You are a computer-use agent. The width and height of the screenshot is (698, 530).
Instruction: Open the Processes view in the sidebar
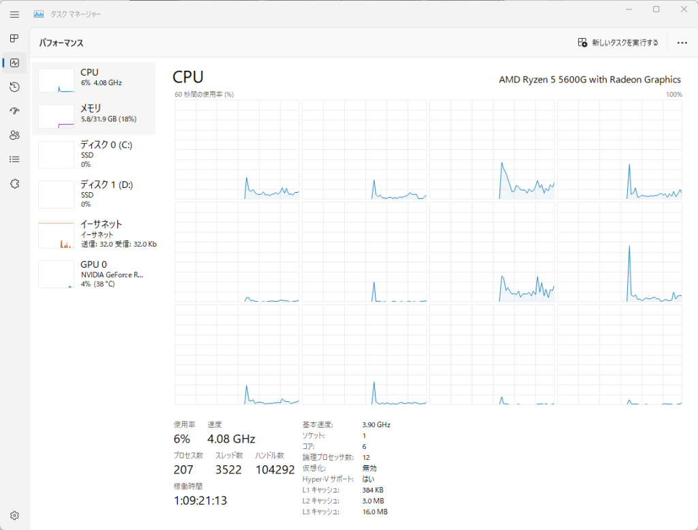pyautogui.click(x=14, y=38)
